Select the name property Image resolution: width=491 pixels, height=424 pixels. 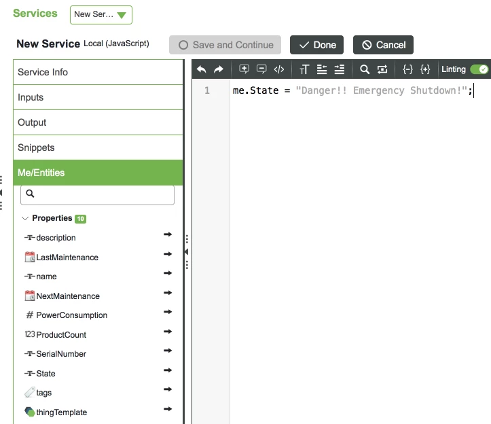[x=46, y=277]
